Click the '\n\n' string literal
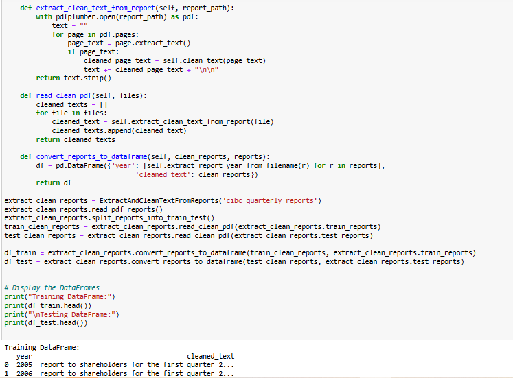The image size is (513, 378). 207,69
